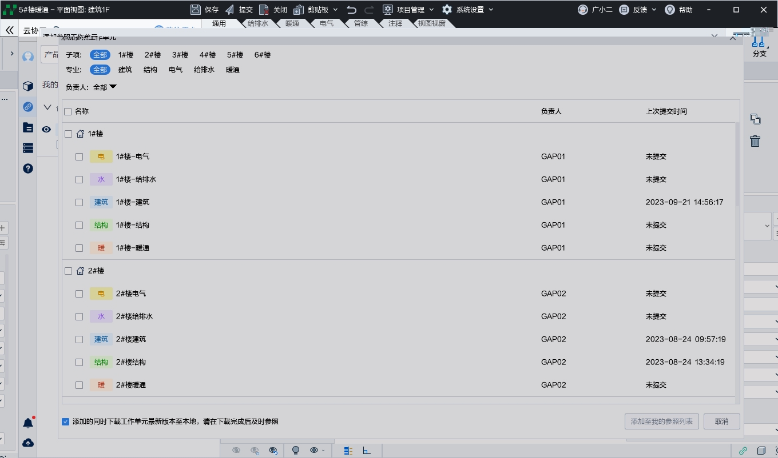Click the Save (保存) icon in toolbar
Viewport: 778px width, 458px height.
pos(196,10)
